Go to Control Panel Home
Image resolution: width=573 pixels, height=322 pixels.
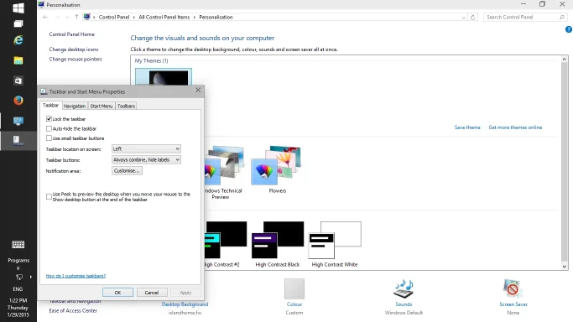pos(71,34)
